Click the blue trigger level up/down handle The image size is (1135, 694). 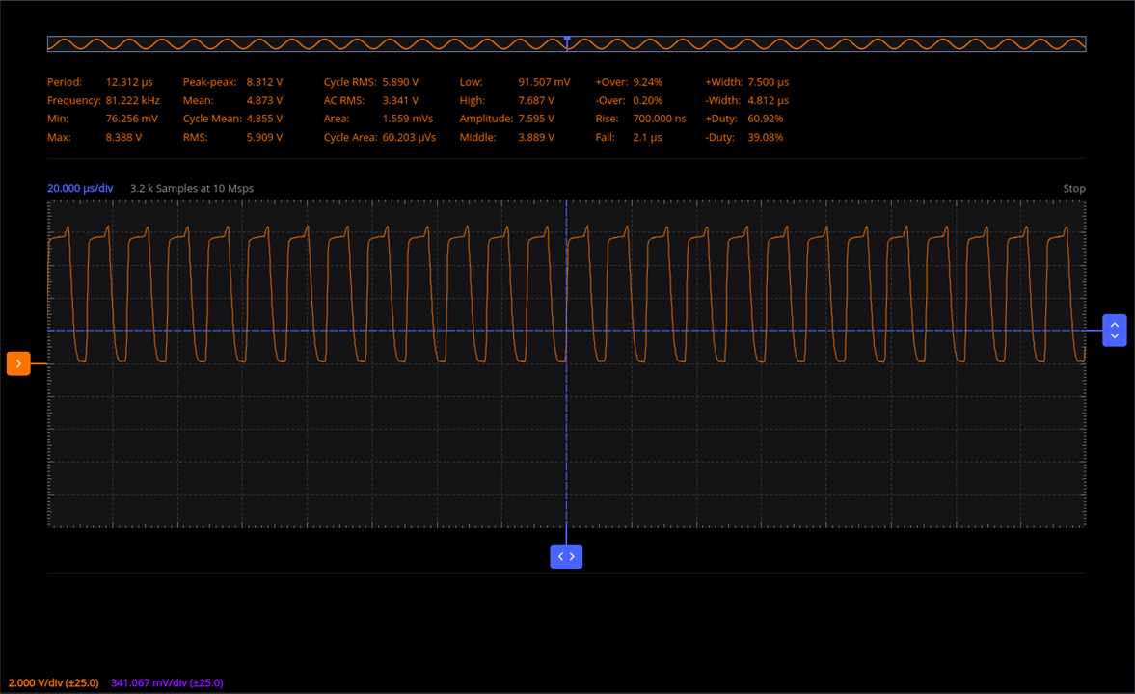coord(1114,331)
